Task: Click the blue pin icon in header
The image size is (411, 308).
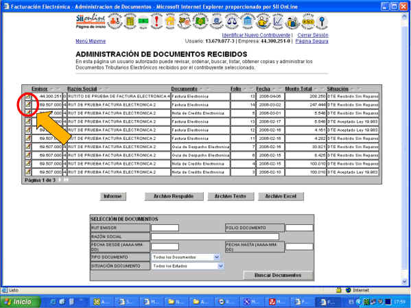Action: tap(322, 22)
